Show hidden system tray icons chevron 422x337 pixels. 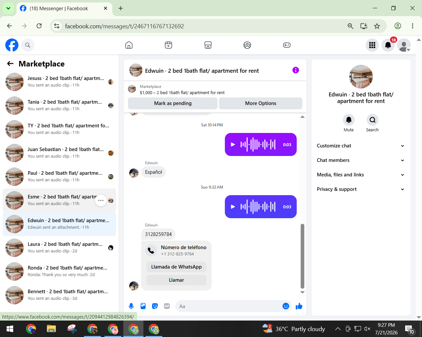(x=338, y=329)
